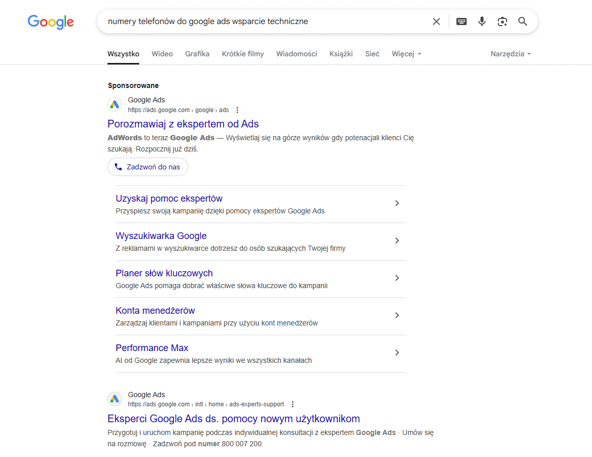Expand the chevron beside Planer słów kluczowych
This screenshot has height=457, width=592.
click(397, 278)
